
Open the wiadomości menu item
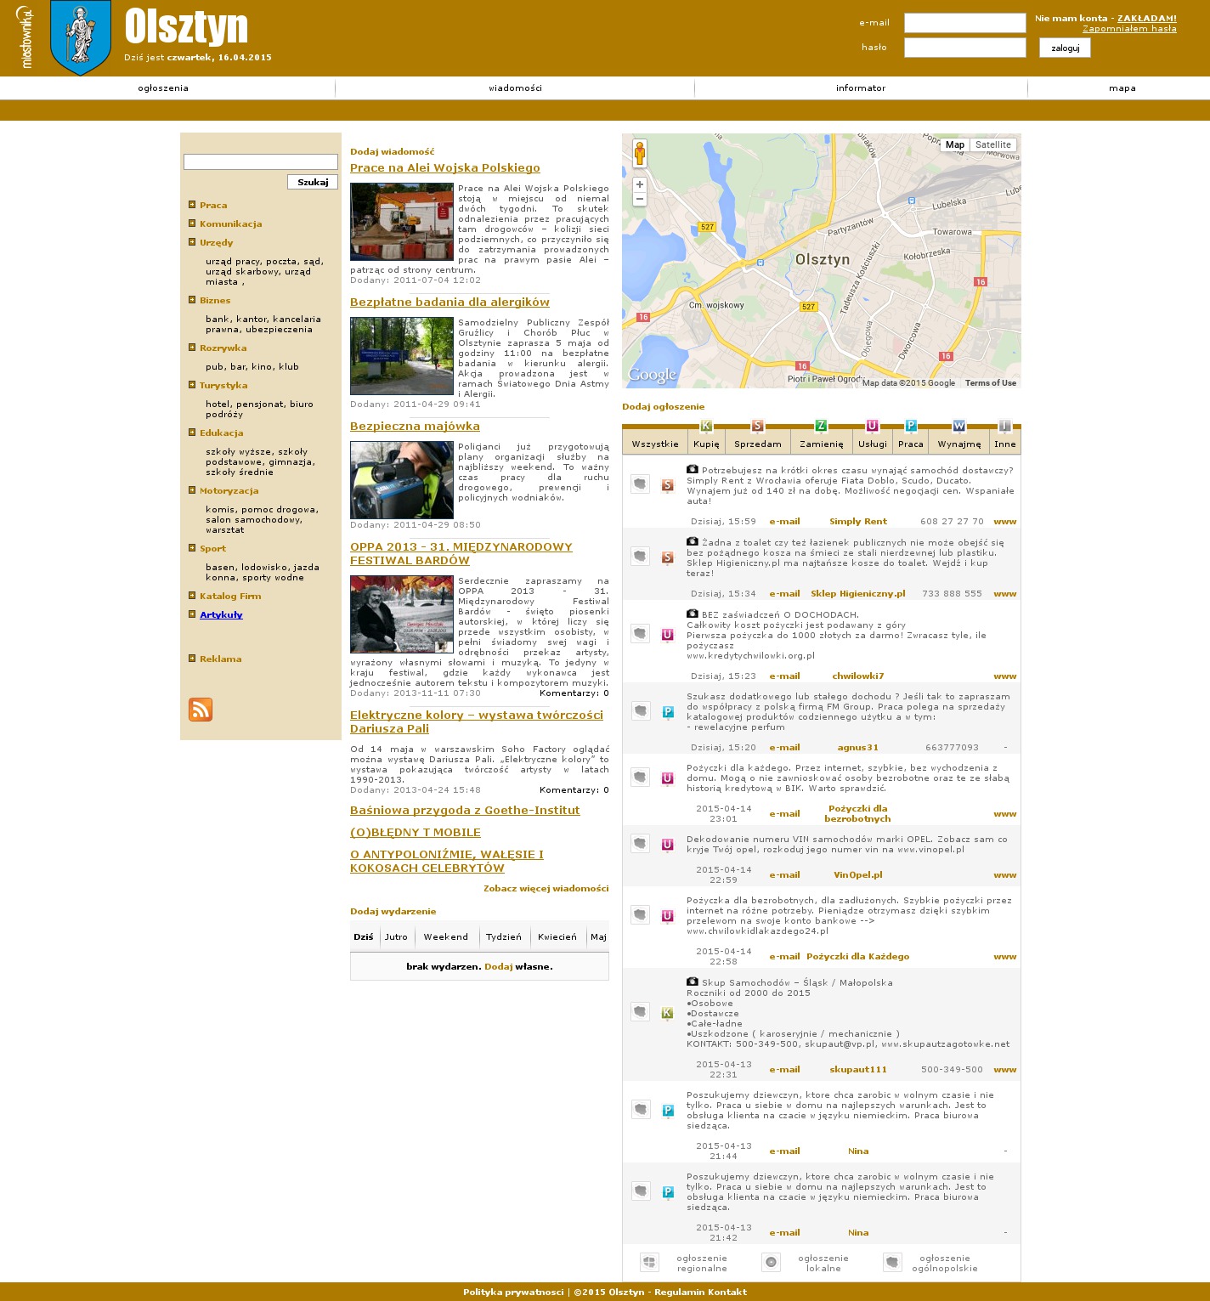[515, 88]
